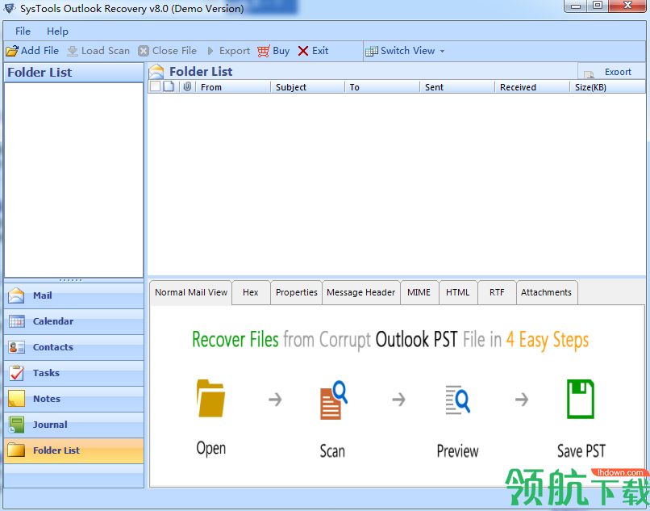Select the Calendar label in the navigation pane

(x=53, y=321)
